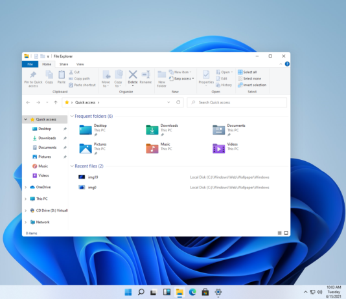346x299 pixels.
Task: Open Microsoft Store from the taskbar
Action: coord(205,292)
